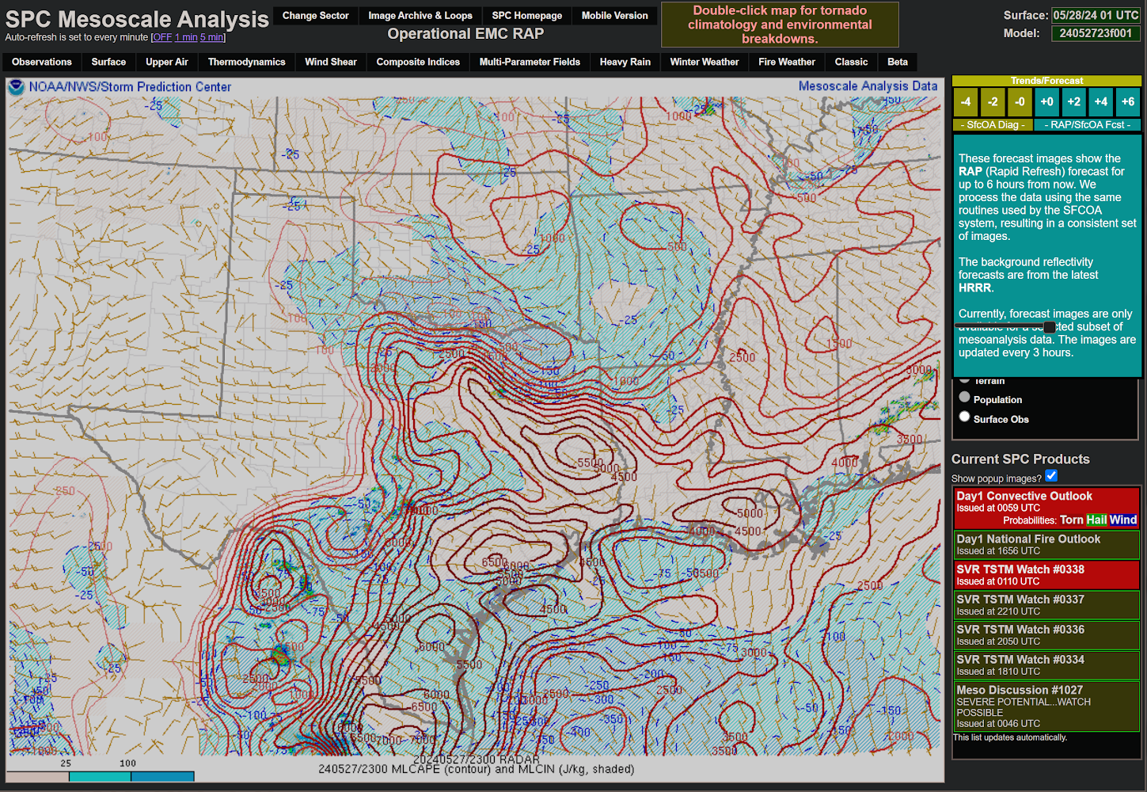Show the +6 hour forecast frame
Viewport: 1147px width, 792px height.
click(x=1127, y=102)
